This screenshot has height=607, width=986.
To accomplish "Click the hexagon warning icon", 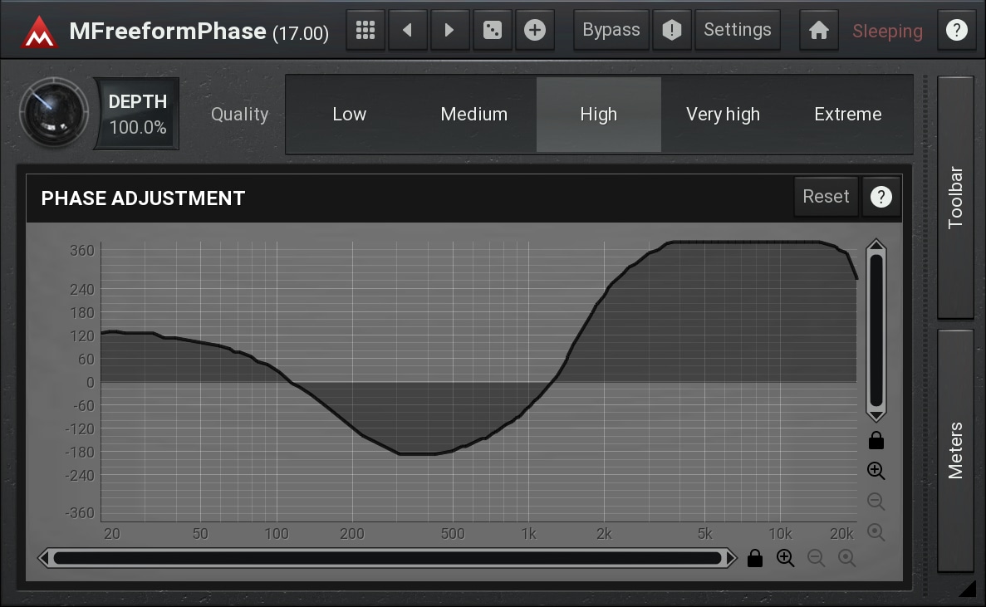I will click(x=672, y=31).
